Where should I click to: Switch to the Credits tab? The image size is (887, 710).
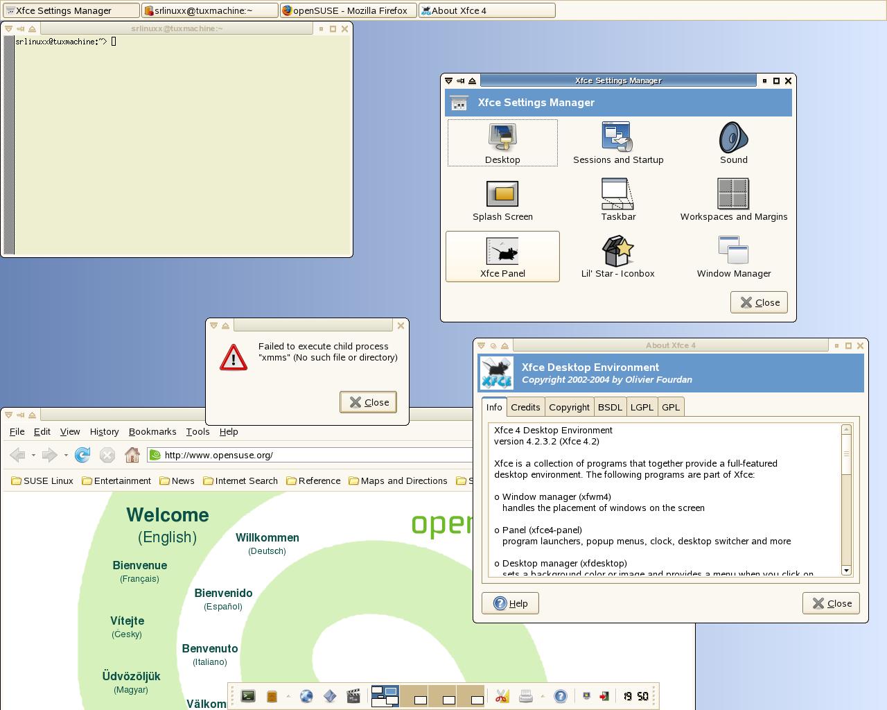click(x=525, y=407)
